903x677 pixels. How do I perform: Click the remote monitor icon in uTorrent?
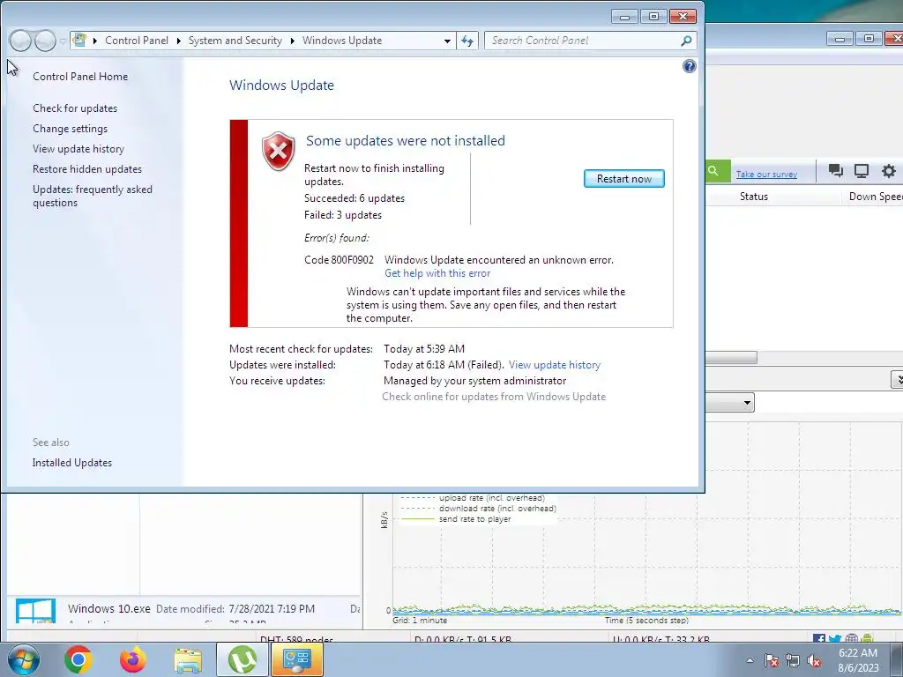(x=862, y=170)
